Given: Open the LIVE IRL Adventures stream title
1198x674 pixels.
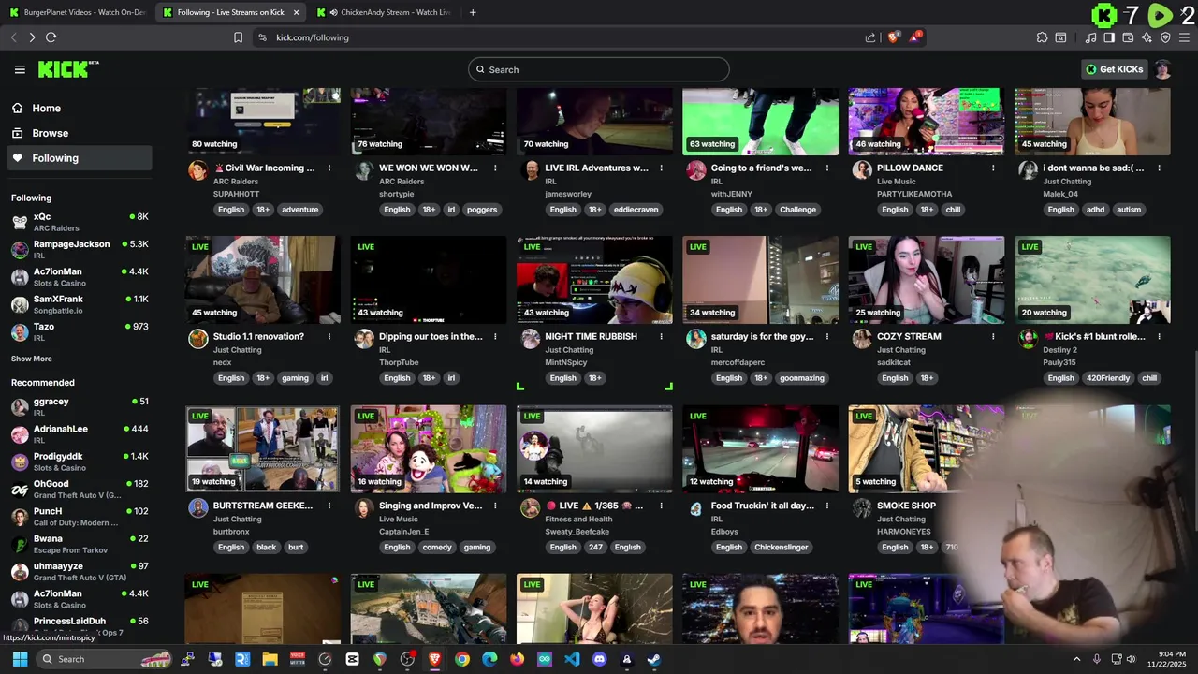Looking at the screenshot, I should tap(596, 168).
